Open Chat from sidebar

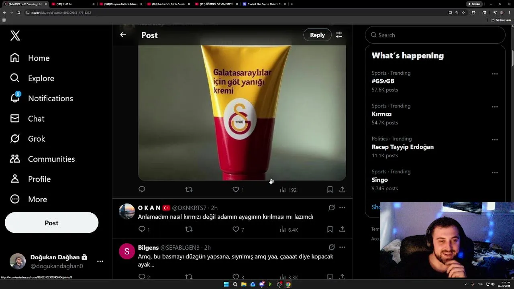click(27, 118)
